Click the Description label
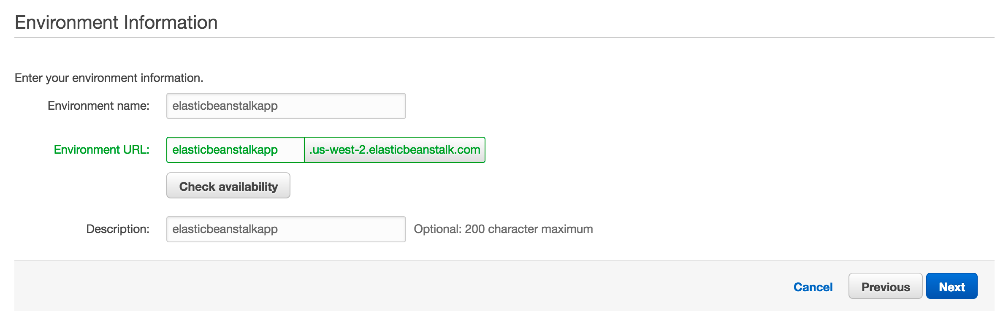Screen dimensions: 1003x320 (x=117, y=229)
